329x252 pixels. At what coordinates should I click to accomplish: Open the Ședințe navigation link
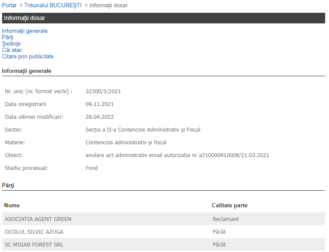pos(11,44)
